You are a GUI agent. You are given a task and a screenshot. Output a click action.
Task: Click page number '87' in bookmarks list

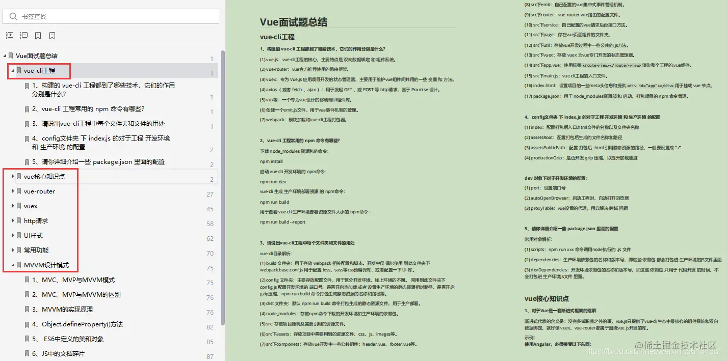[210, 357]
